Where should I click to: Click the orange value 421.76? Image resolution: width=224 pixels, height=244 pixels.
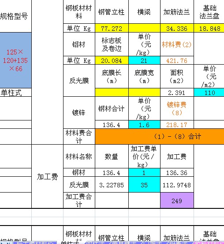pos(177,60)
